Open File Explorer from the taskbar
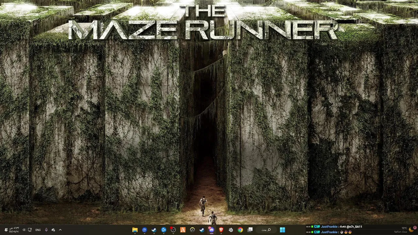418x235 pixels. (x=135, y=230)
